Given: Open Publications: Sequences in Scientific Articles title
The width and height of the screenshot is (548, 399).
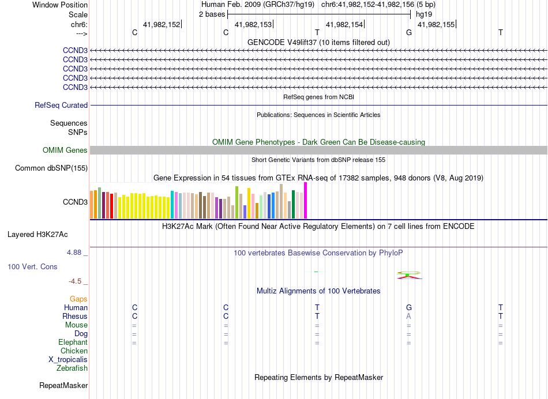Looking at the screenshot, I should pos(318,115).
